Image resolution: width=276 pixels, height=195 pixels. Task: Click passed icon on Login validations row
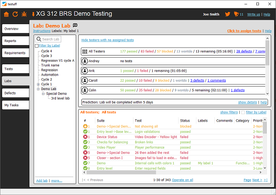point(85,132)
